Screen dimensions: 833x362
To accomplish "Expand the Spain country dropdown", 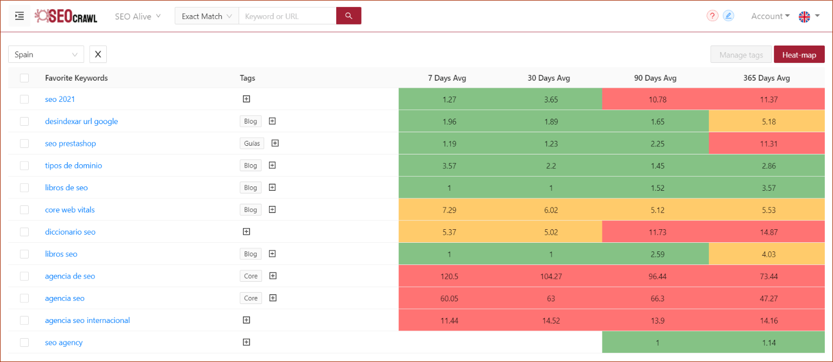I will (46, 54).
